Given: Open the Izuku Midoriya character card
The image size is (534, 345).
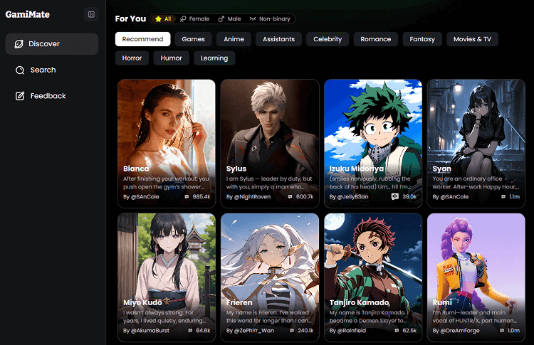Looking at the screenshot, I should 373,143.
